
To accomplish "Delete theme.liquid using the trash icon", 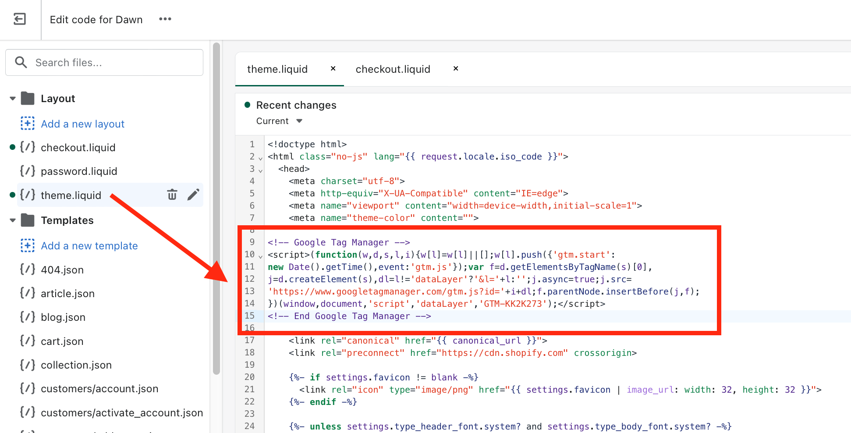I will click(x=172, y=195).
